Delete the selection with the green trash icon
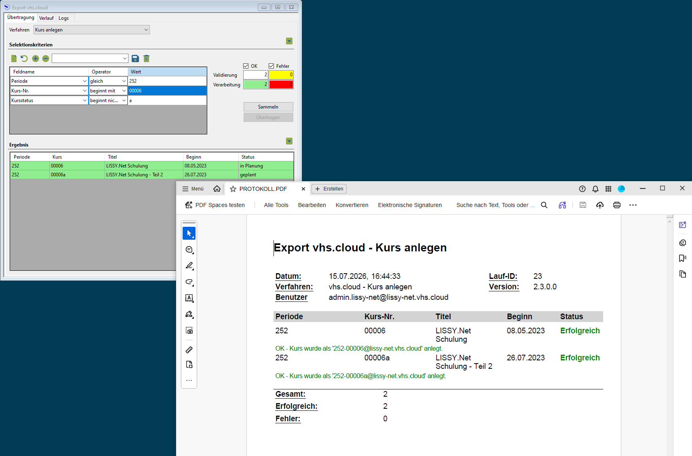The height and width of the screenshot is (456, 692). tap(147, 59)
